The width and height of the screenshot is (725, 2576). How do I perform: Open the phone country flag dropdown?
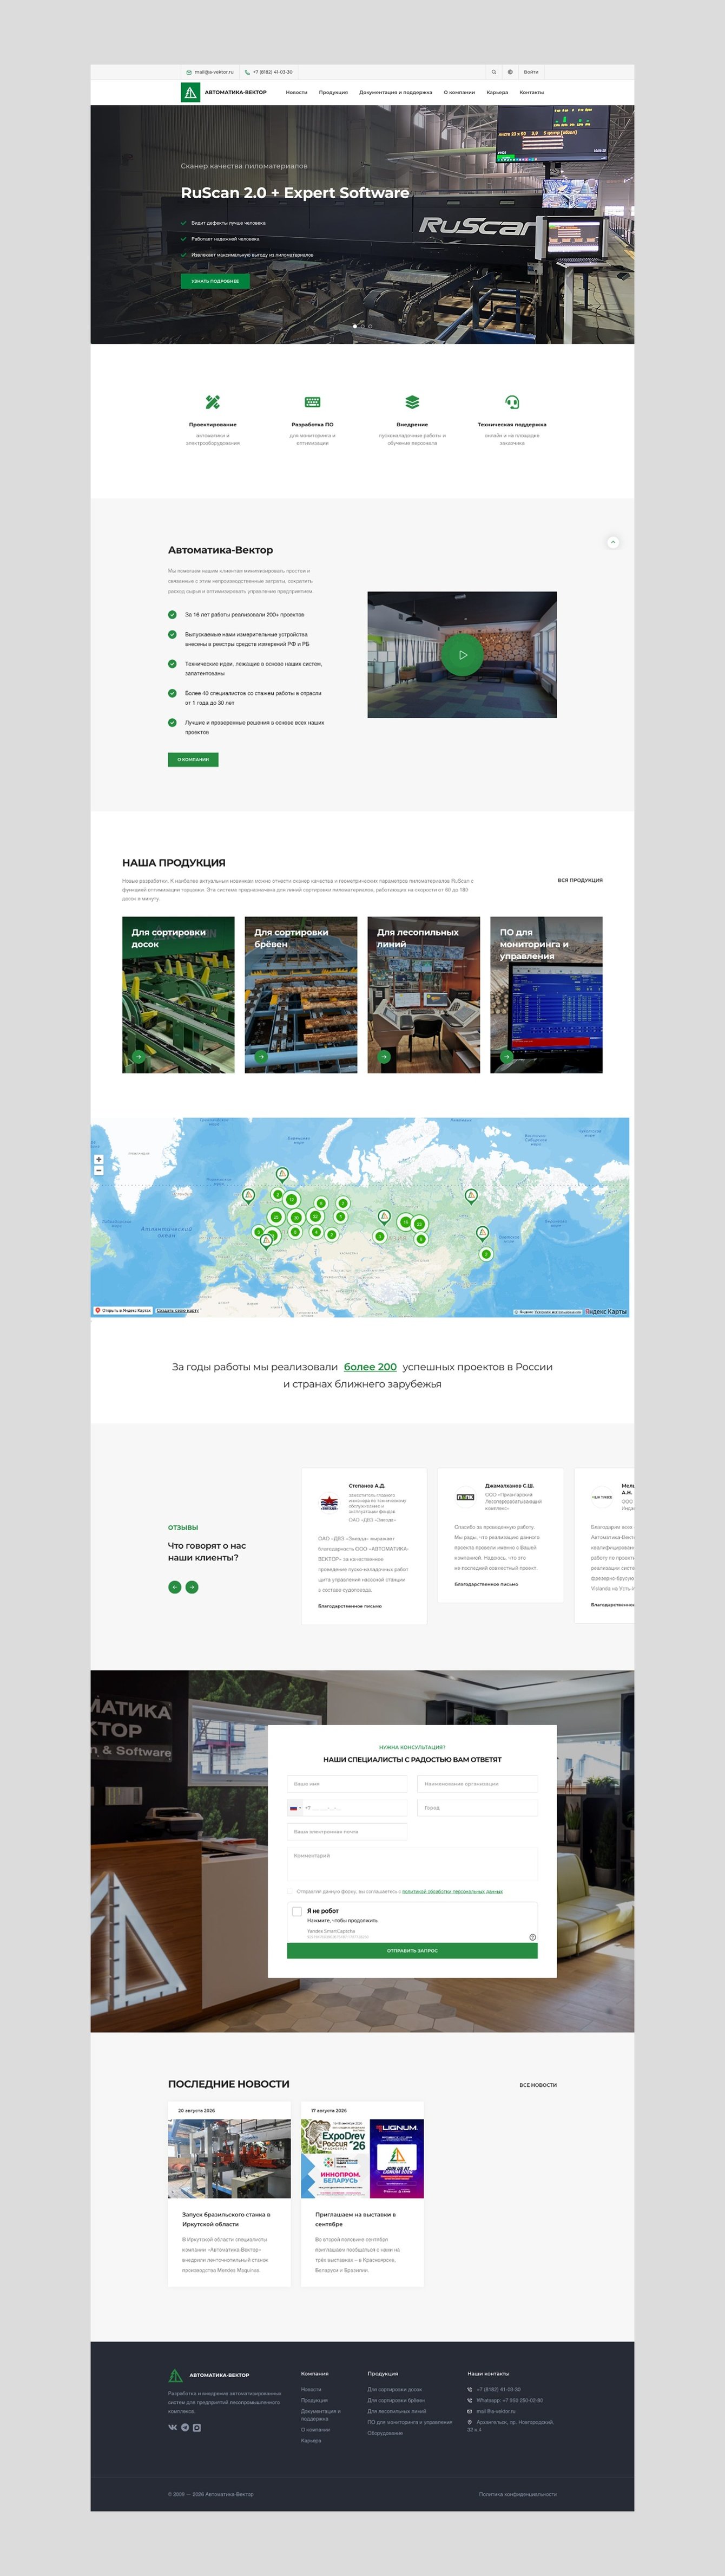click(x=295, y=1808)
